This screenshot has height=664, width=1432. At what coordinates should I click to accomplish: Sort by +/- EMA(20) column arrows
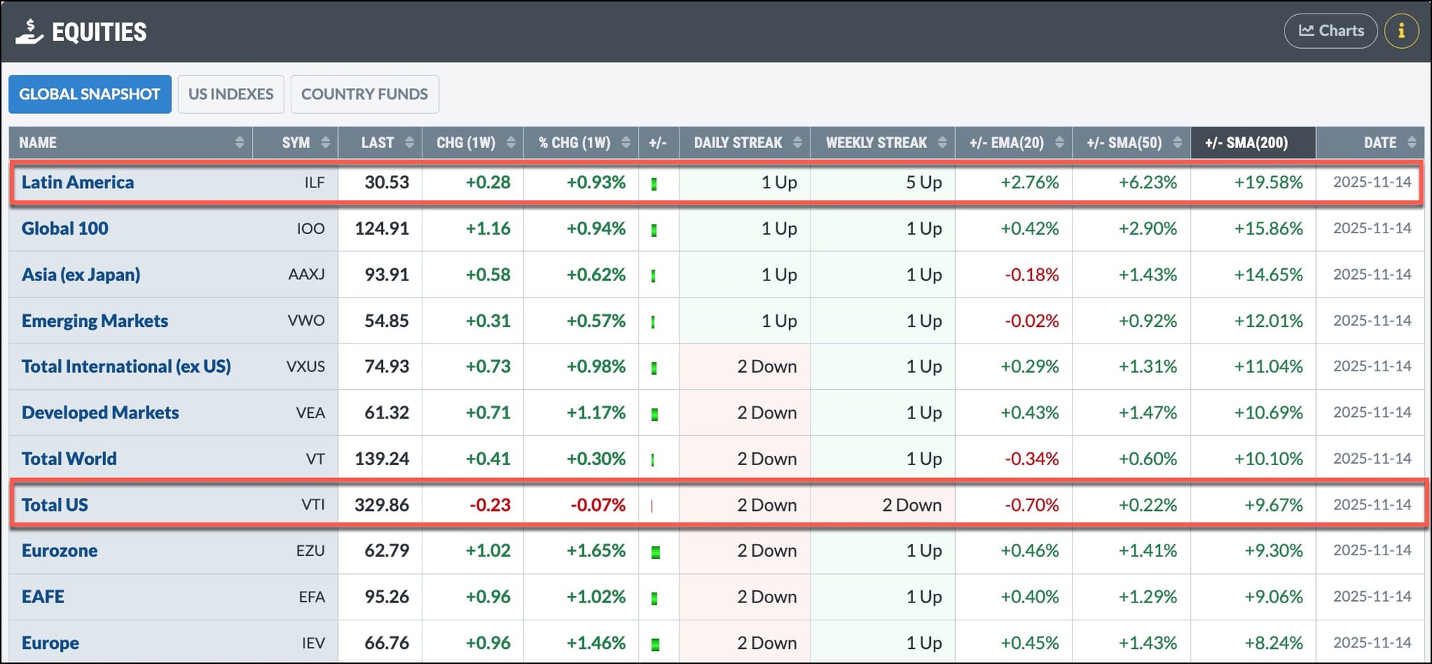(1059, 142)
